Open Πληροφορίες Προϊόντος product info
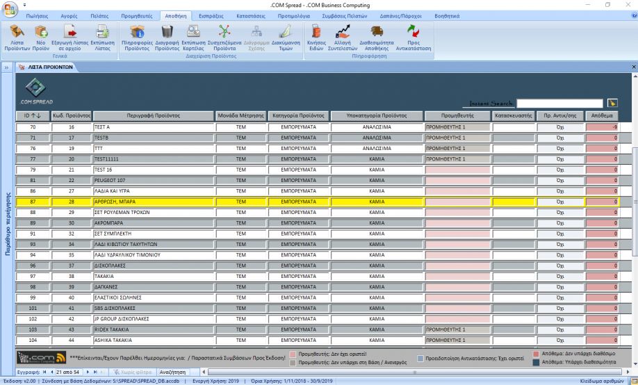 137,38
